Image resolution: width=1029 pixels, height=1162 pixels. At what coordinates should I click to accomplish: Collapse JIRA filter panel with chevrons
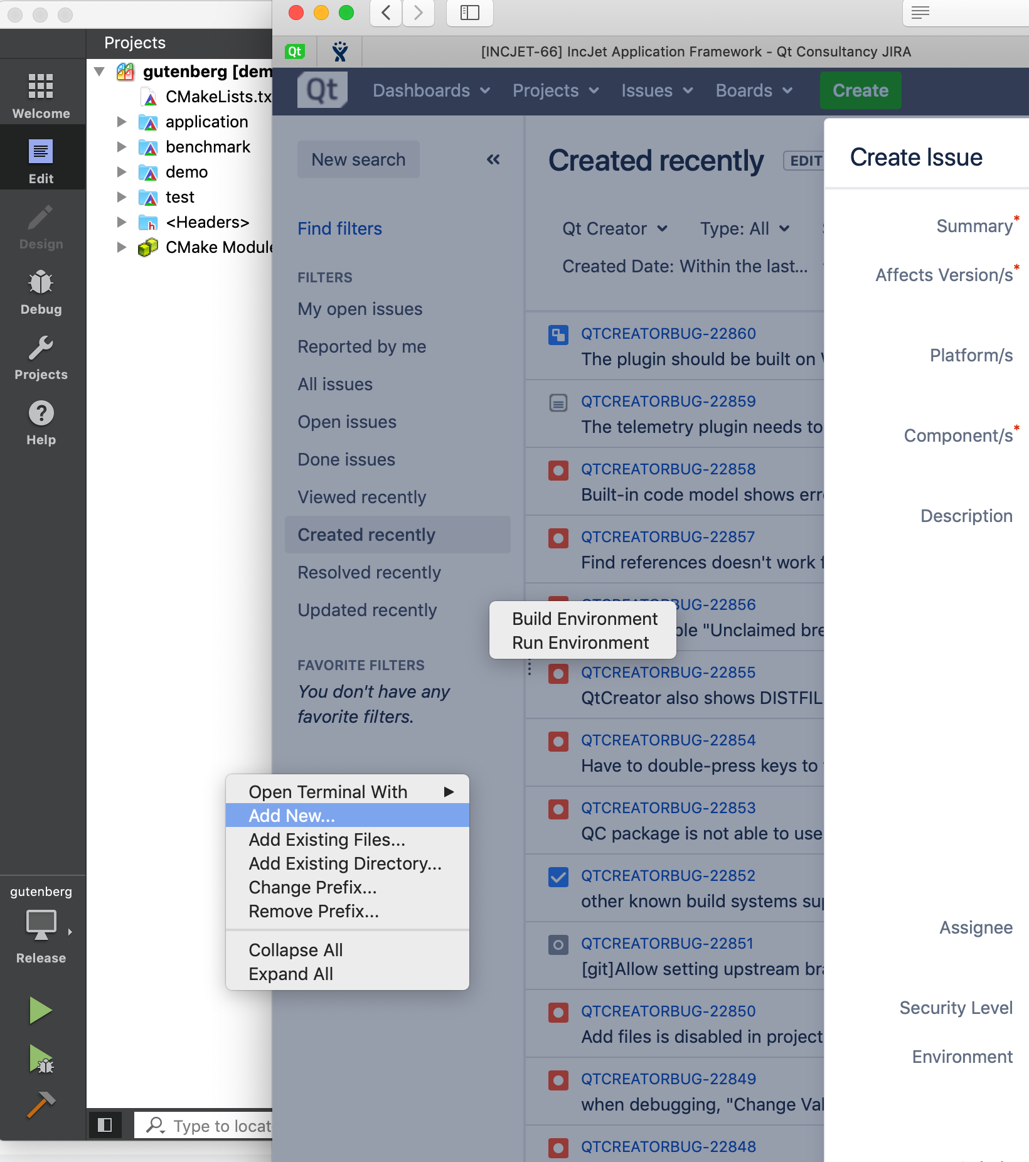(x=493, y=159)
